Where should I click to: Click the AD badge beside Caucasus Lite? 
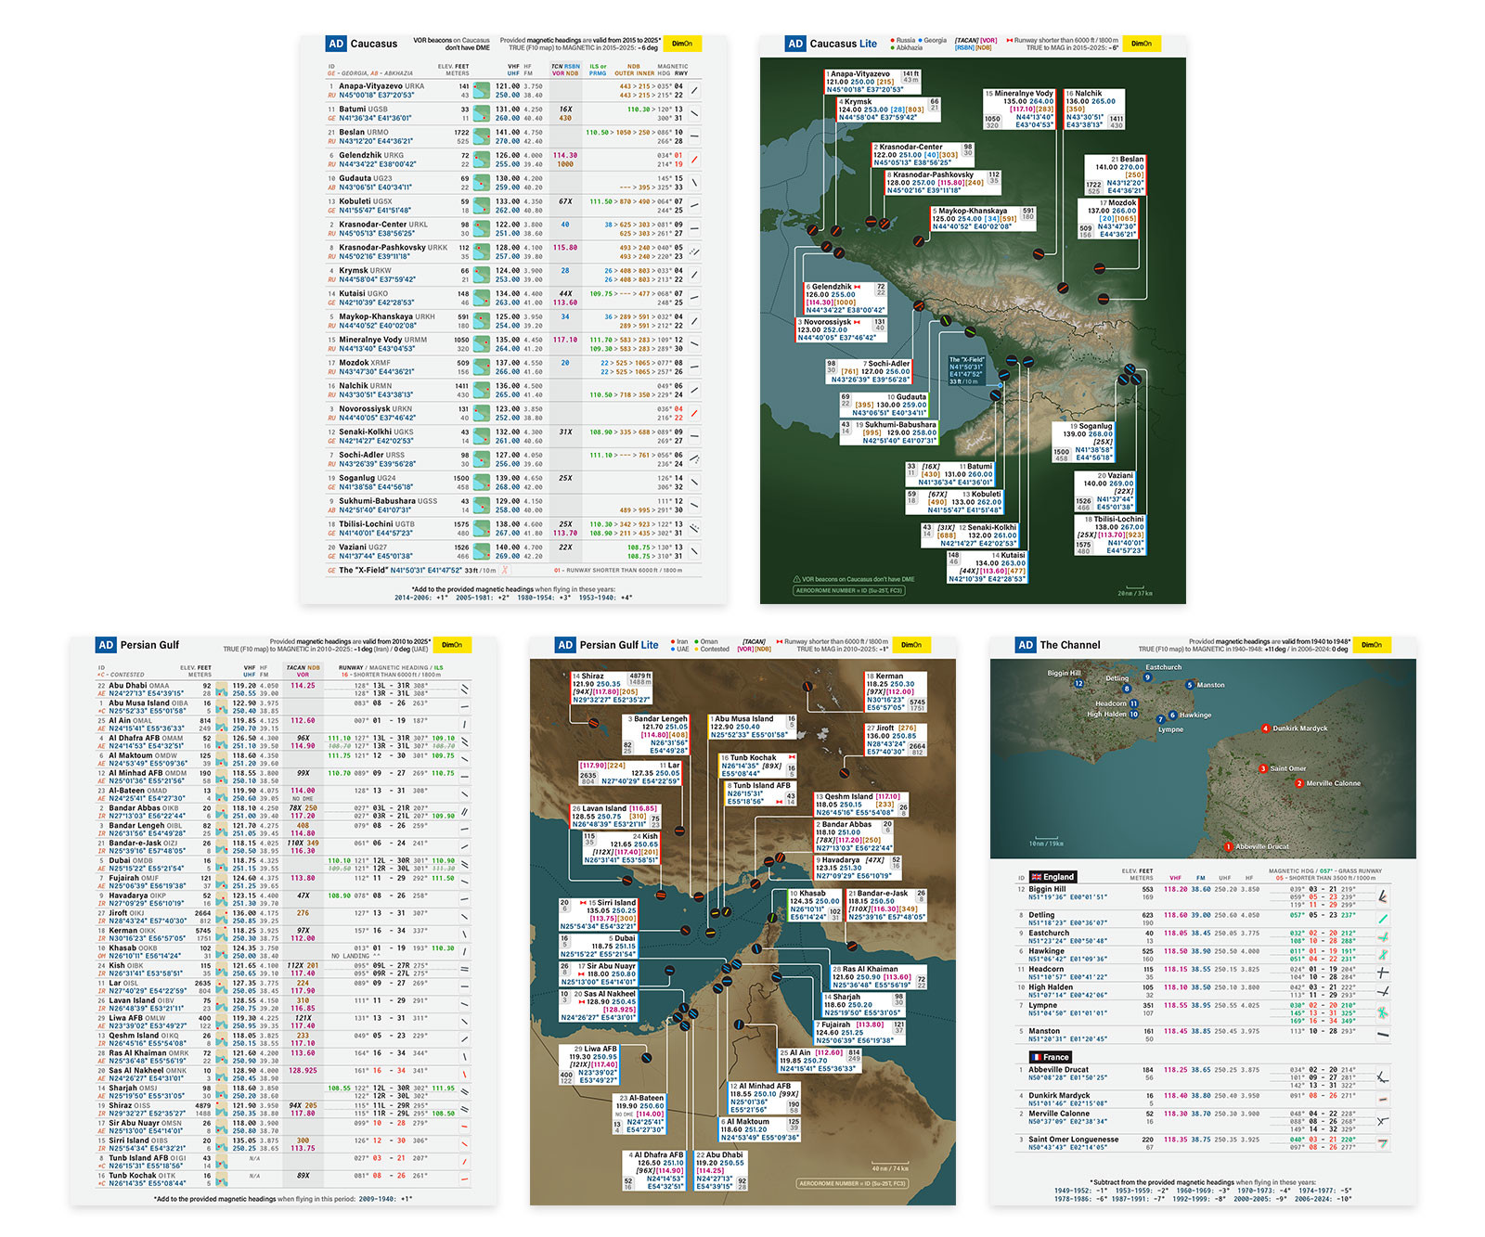795,44
